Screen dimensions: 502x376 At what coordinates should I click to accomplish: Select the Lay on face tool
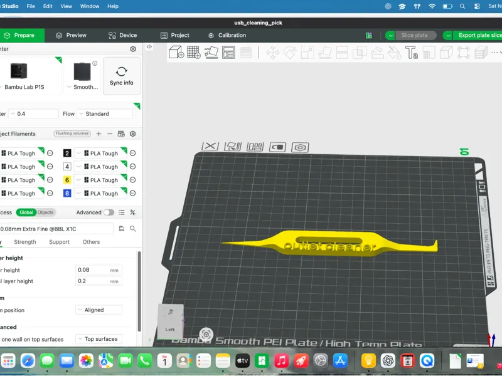click(325, 53)
